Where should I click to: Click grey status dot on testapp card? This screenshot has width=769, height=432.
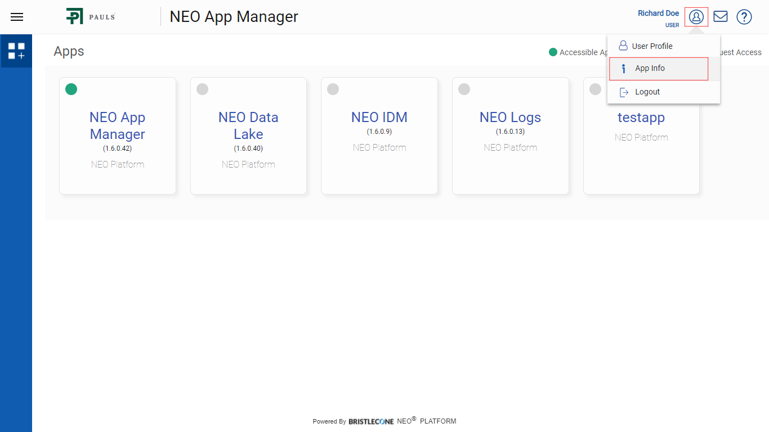click(595, 89)
